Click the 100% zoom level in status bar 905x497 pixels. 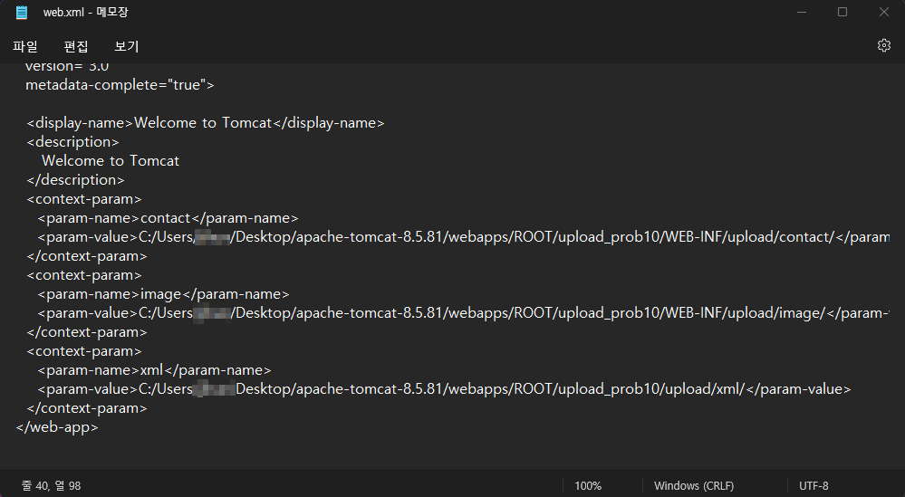588,486
